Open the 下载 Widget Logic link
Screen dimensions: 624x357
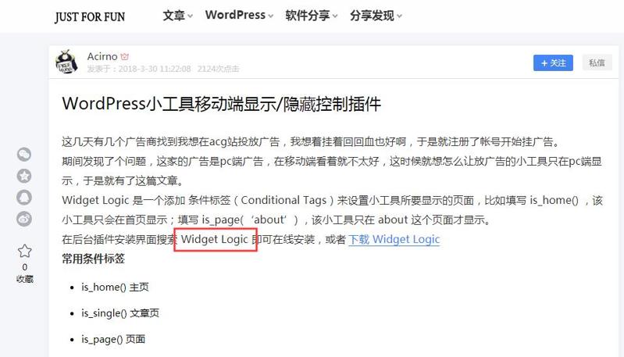point(394,240)
